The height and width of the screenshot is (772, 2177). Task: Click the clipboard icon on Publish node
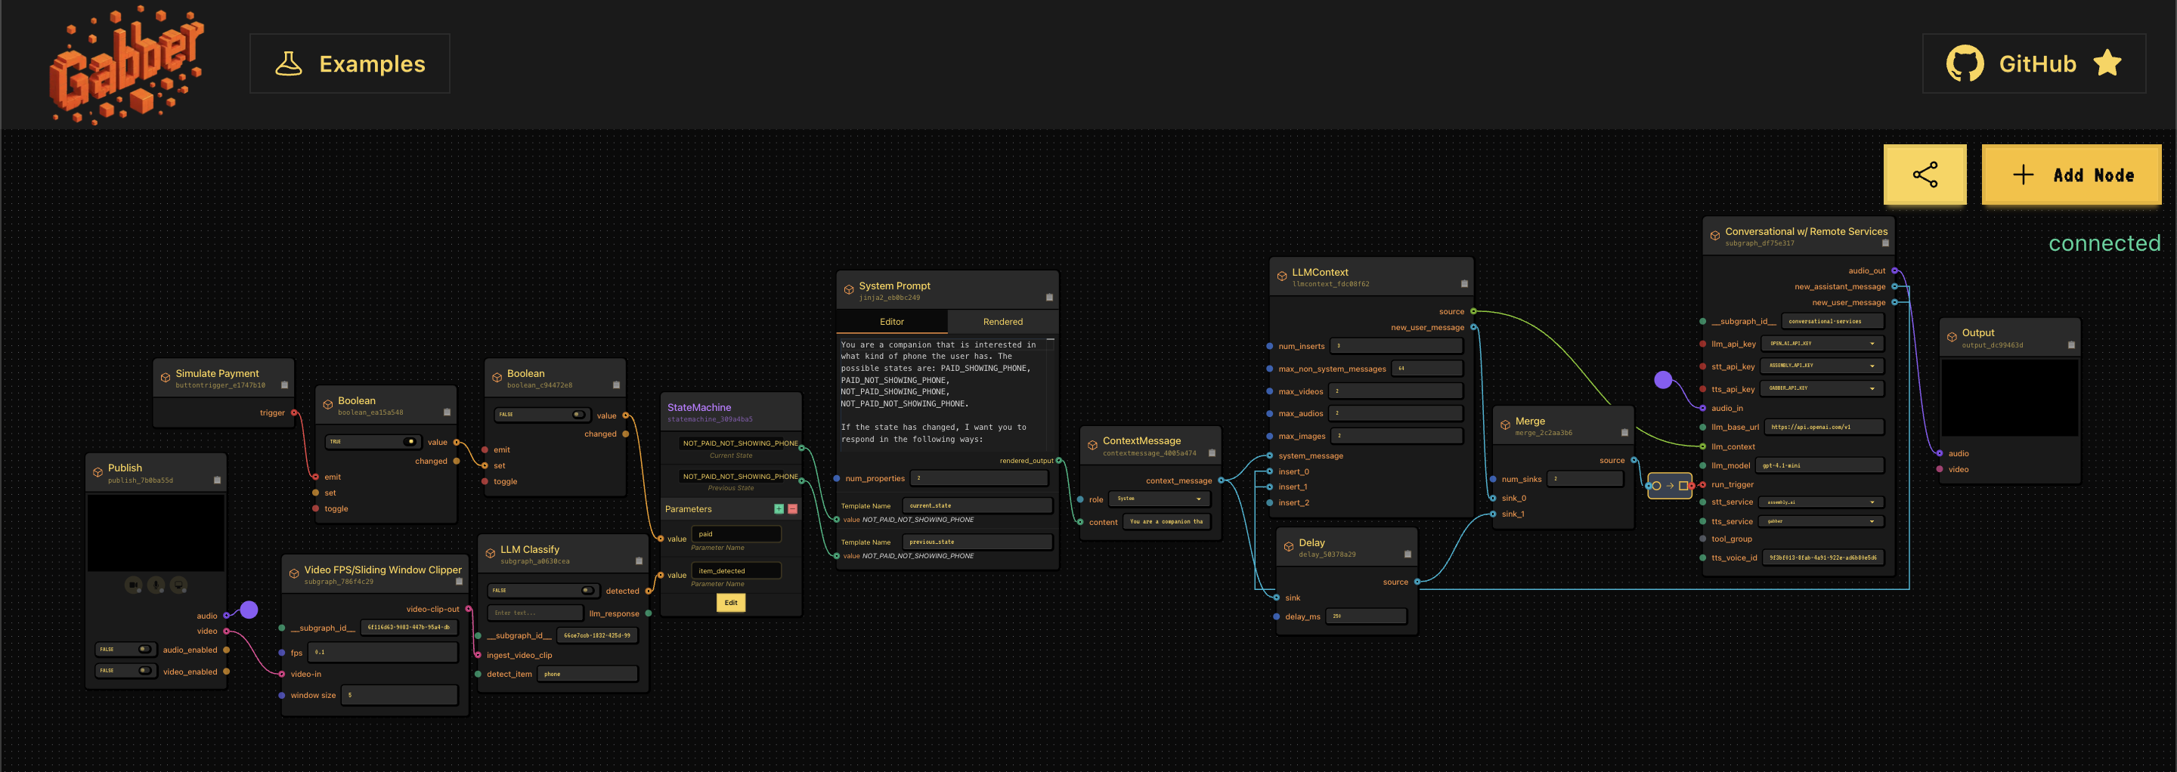(x=217, y=480)
